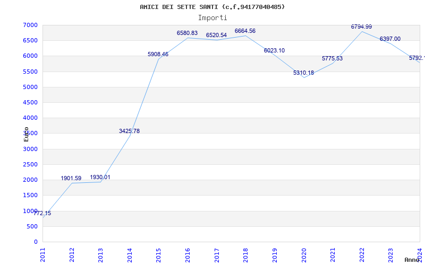Click the 2019 x-axis year label
This screenshot has width=425, height=265.
(x=275, y=255)
